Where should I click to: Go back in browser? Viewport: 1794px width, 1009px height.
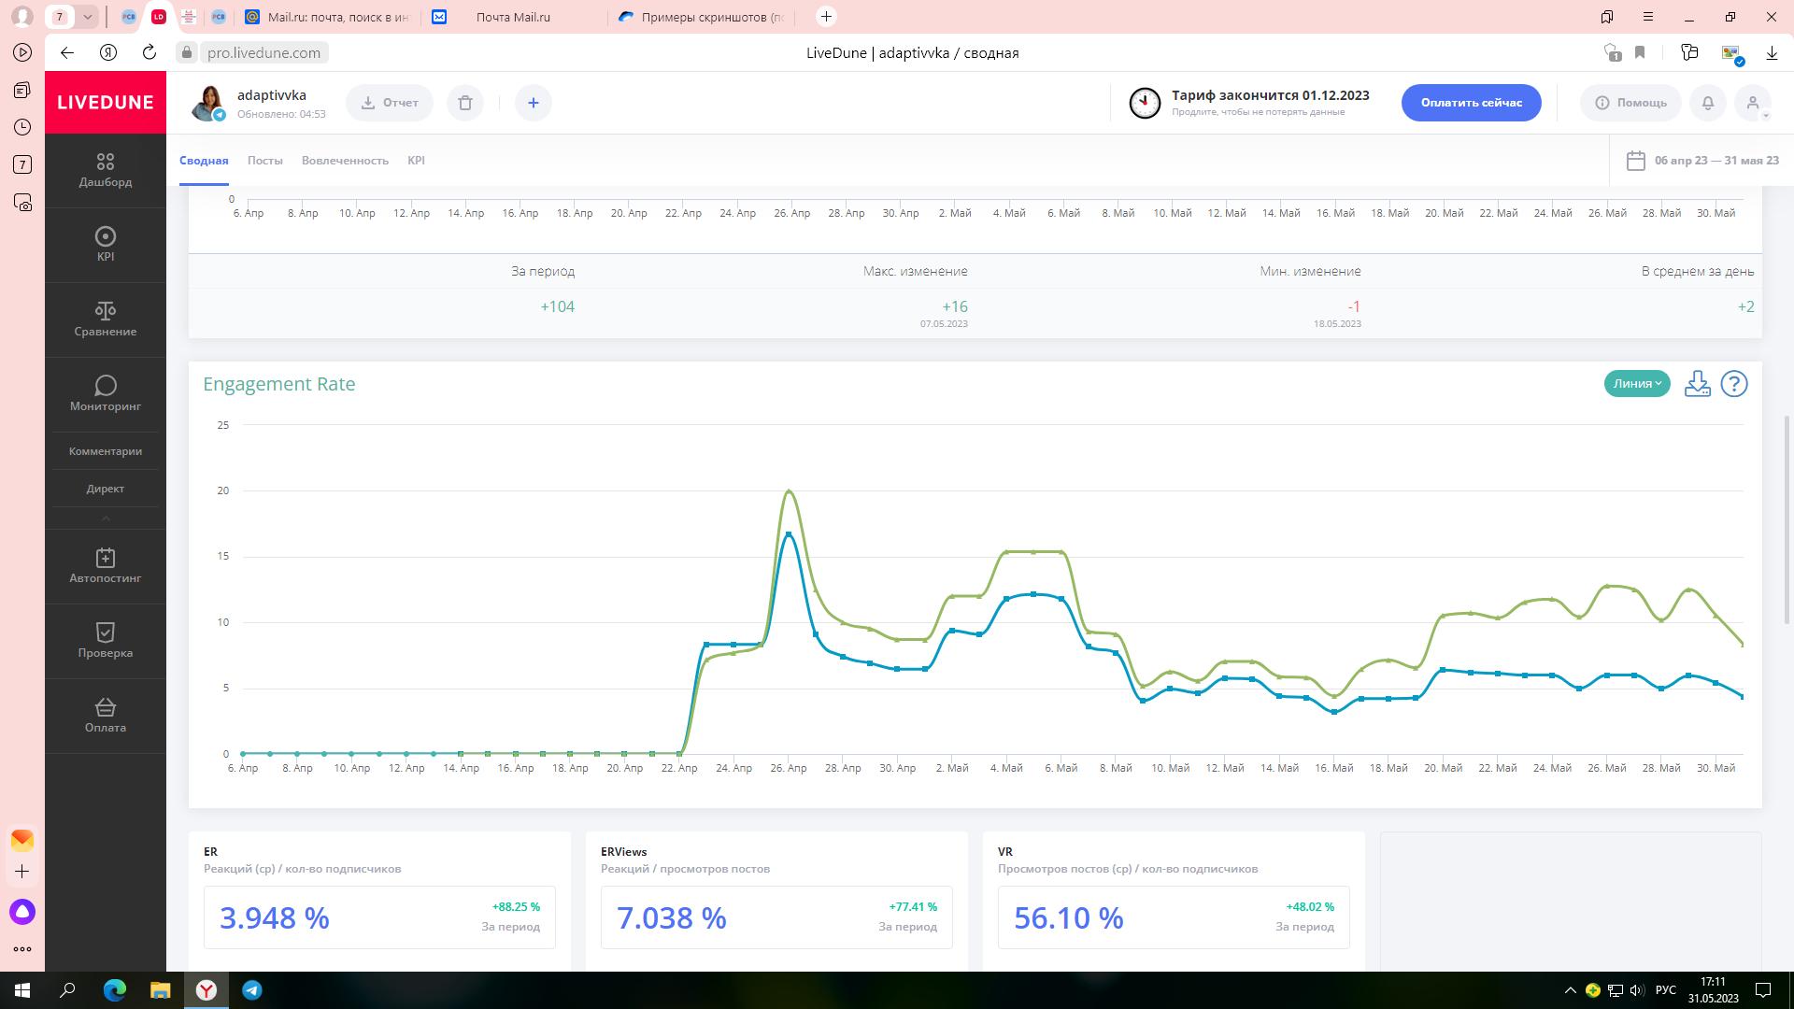coord(67,52)
